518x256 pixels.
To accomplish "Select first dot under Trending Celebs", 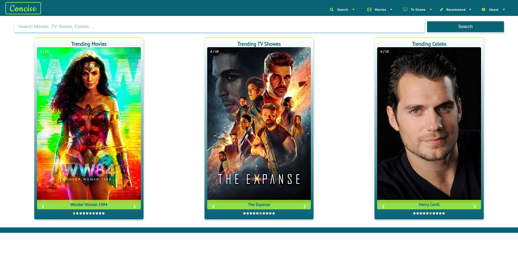I will click(x=414, y=213).
